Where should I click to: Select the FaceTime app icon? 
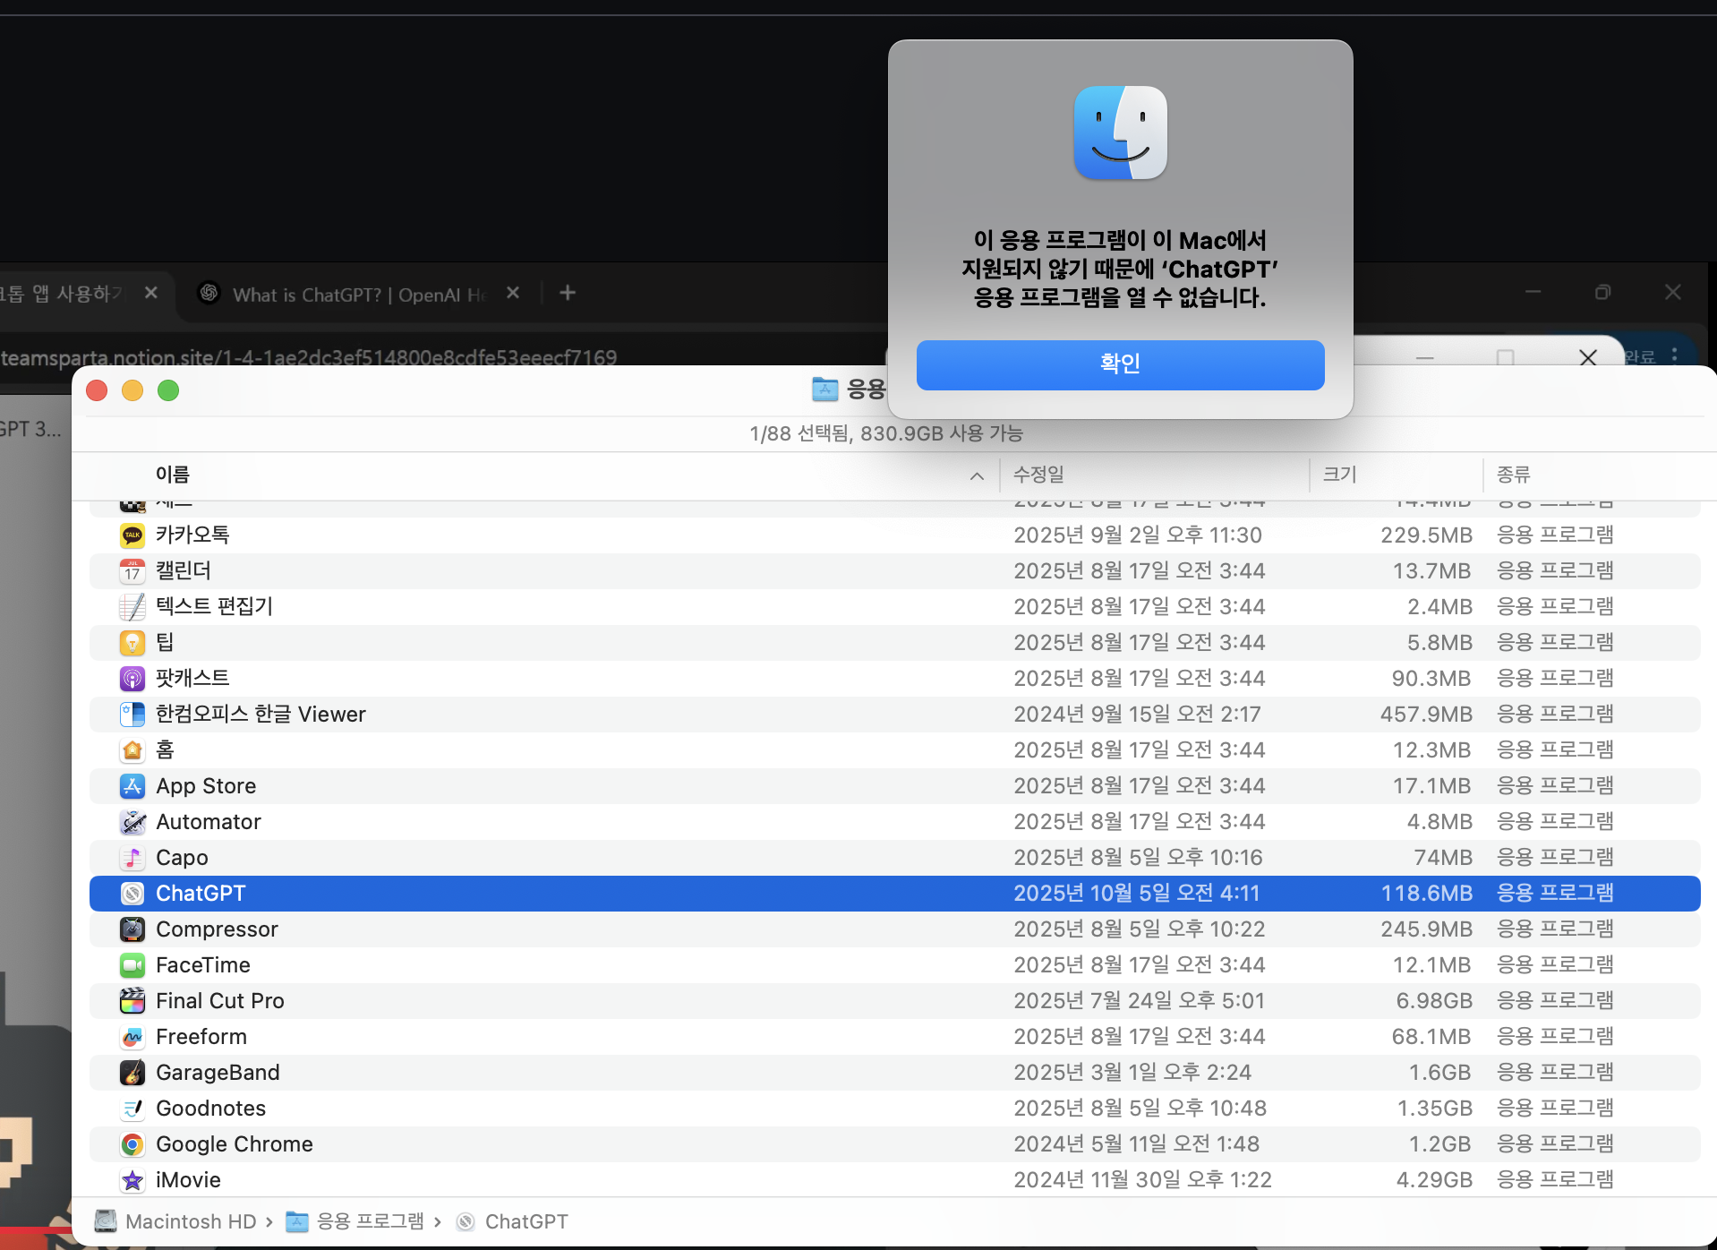pos(132,965)
